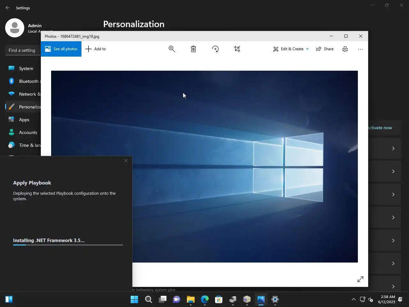Share the current photo
409x307 pixels.
click(325, 49)
